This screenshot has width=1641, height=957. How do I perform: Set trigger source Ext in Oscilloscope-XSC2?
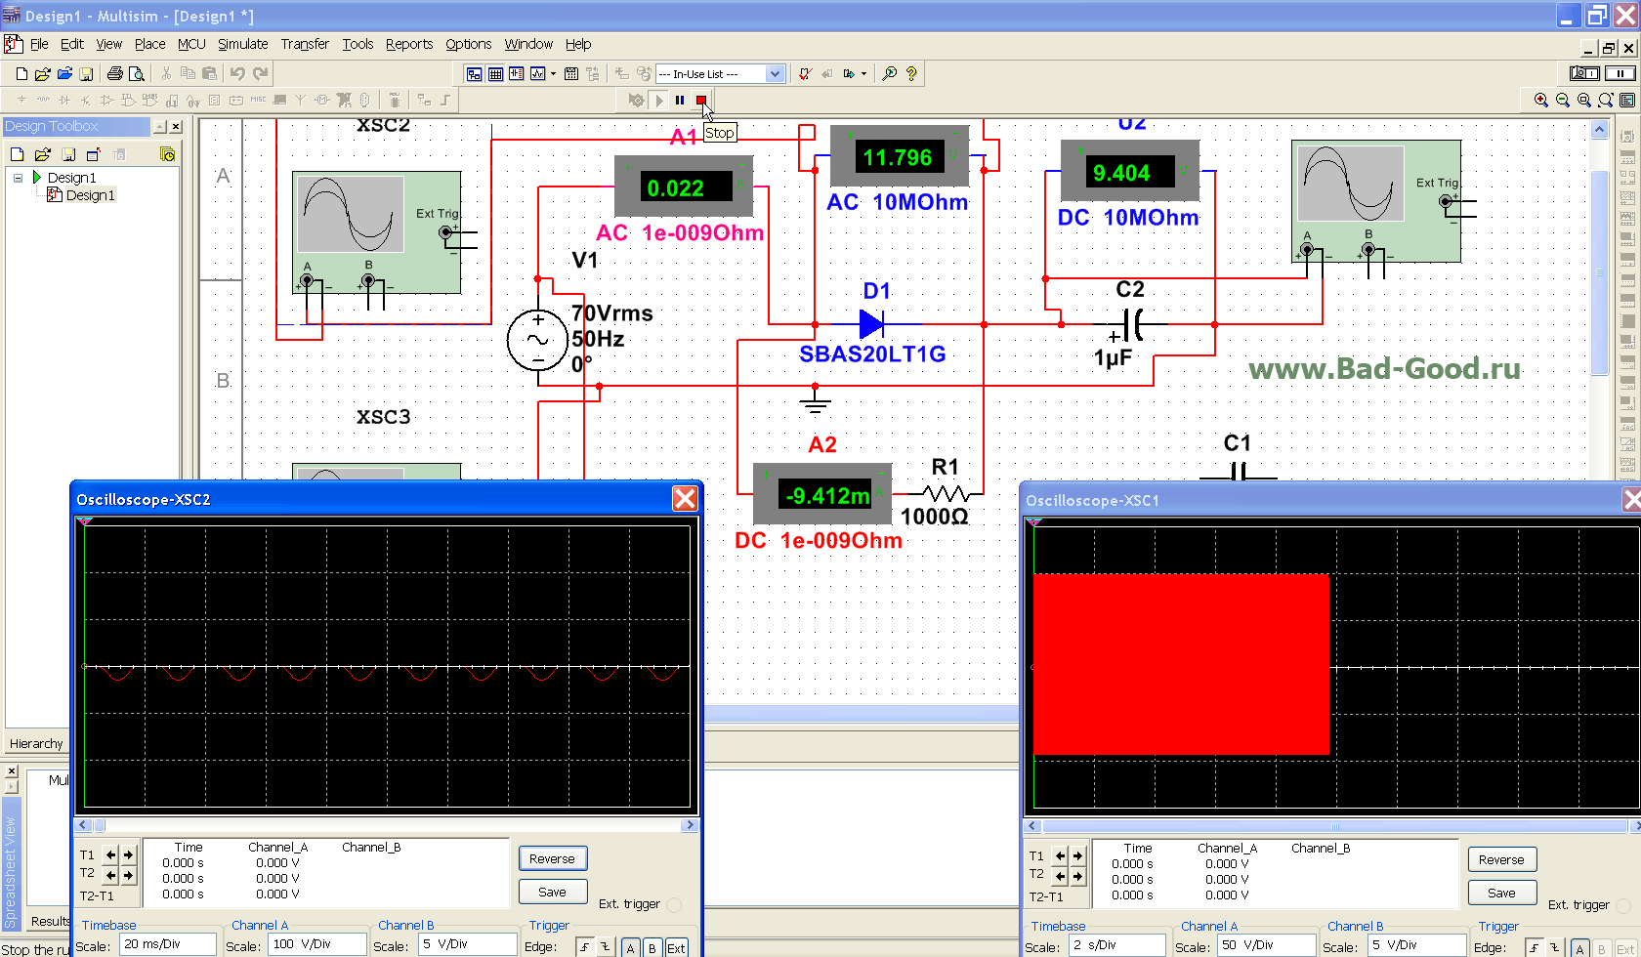(676, 947)
